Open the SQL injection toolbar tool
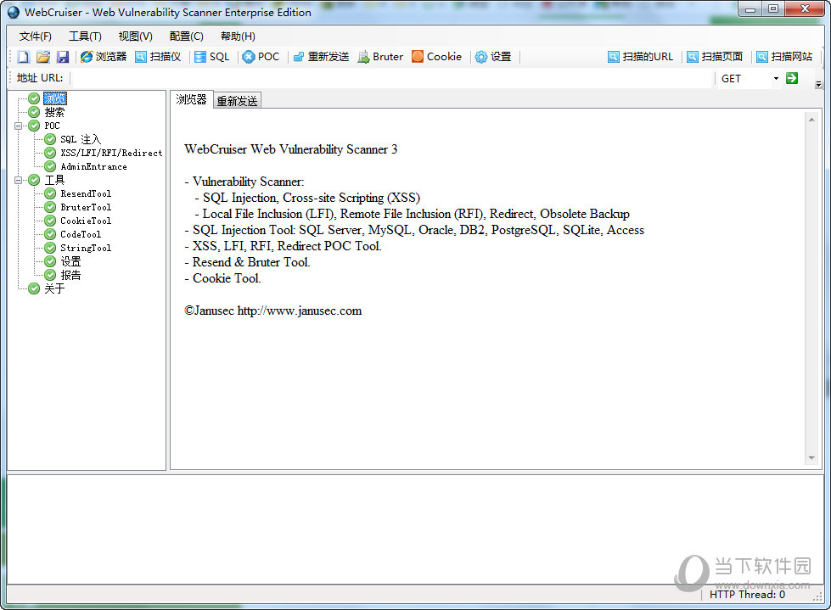The width and height of the screenshot is (831, 610). pos(212,57)
